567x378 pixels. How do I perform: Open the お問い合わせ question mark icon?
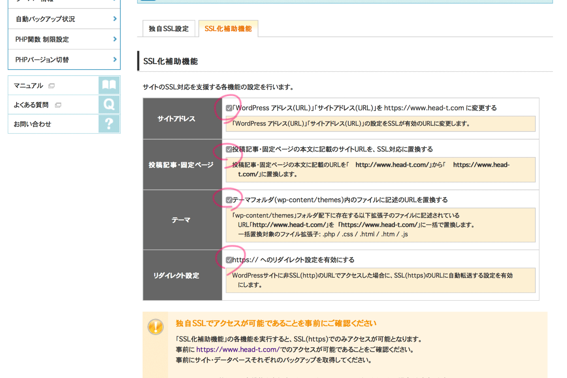pyautogui.click(x=109, y=123)
